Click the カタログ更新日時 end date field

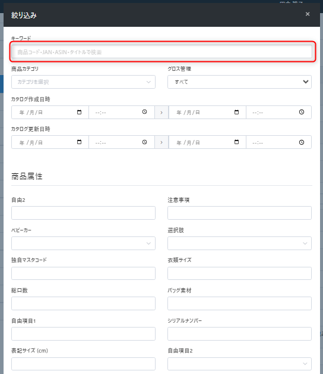[207, 142]
